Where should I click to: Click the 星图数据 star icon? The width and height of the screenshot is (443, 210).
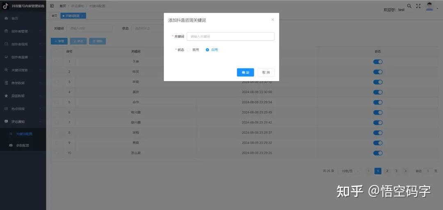point(6,96)
